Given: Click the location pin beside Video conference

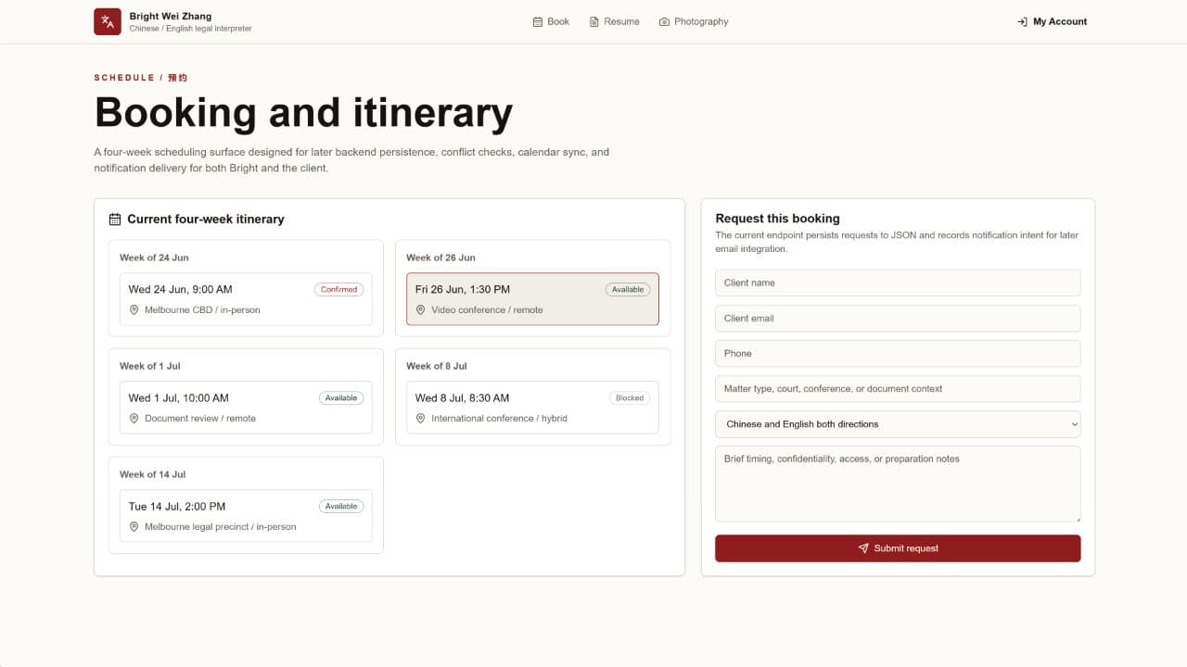Looking at the screenshot, I should pos(421,310).
